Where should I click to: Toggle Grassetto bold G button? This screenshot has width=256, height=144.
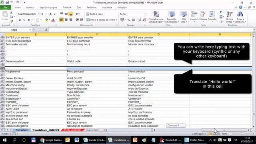(20, 20)
